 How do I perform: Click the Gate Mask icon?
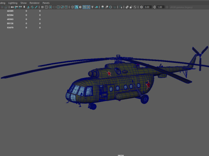pyautogui.click(x=54, y=7)
